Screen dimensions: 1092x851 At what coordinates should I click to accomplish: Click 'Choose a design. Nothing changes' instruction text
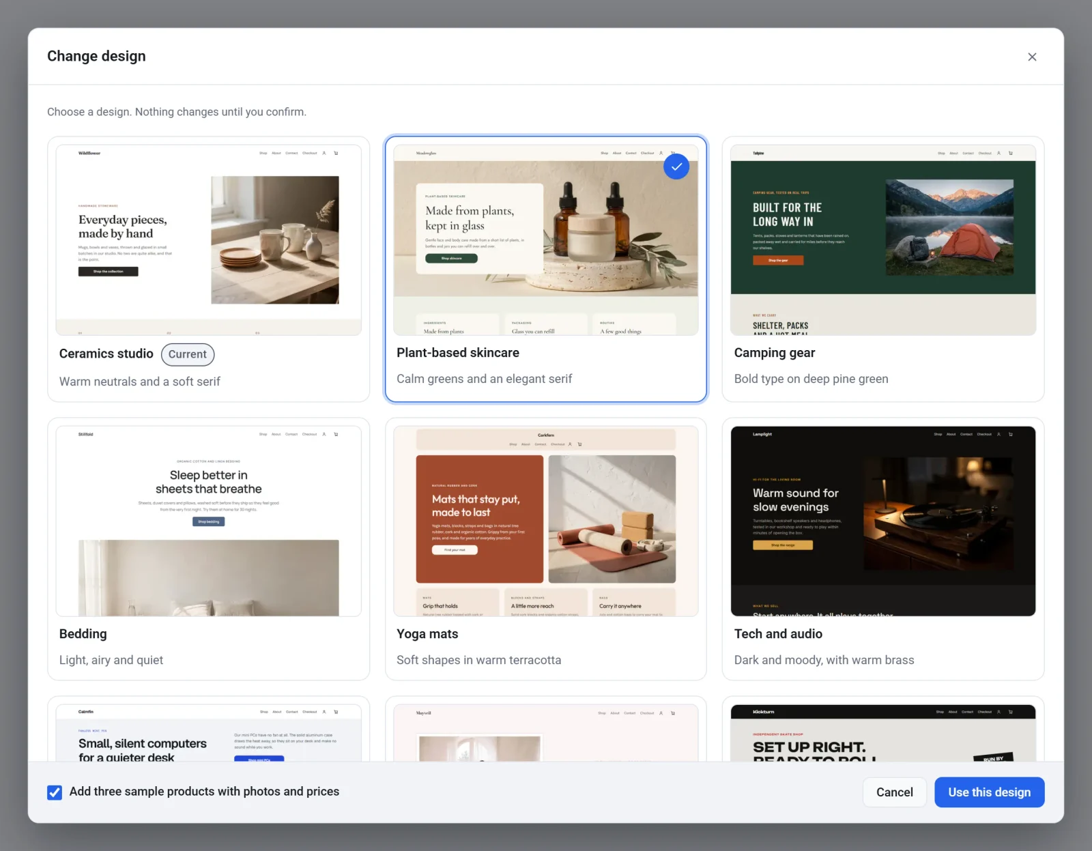point(177,112)
